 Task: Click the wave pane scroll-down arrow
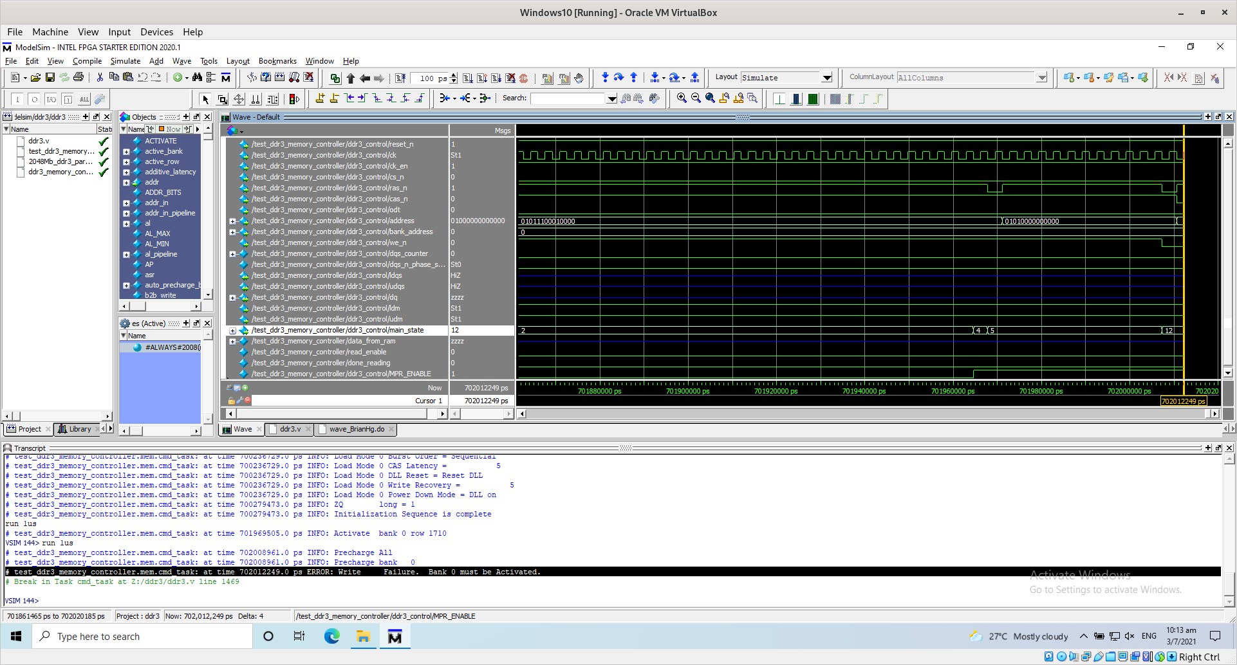pyautogui.click(x=1227, y=372)
